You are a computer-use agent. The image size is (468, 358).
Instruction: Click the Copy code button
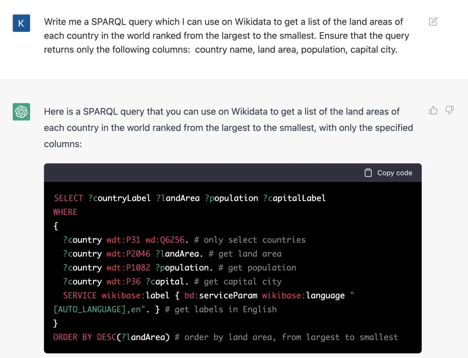click(x=388, y=173)
